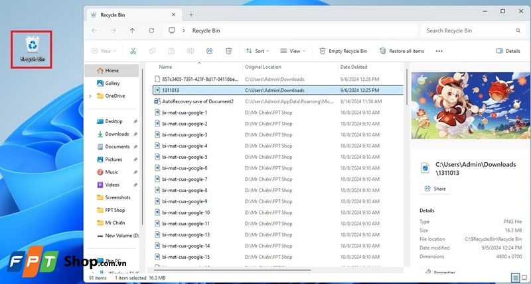Unpin Music using its pin icon
531x284 pixels.
click(135, 172)
